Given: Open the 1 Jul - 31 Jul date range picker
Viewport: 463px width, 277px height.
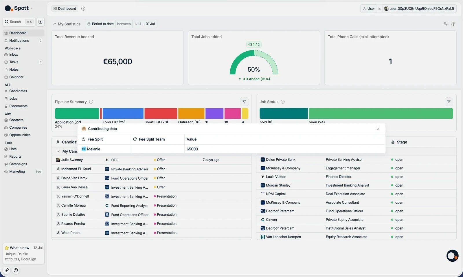Looking at the screenshot, I should [x=144, y=24].
